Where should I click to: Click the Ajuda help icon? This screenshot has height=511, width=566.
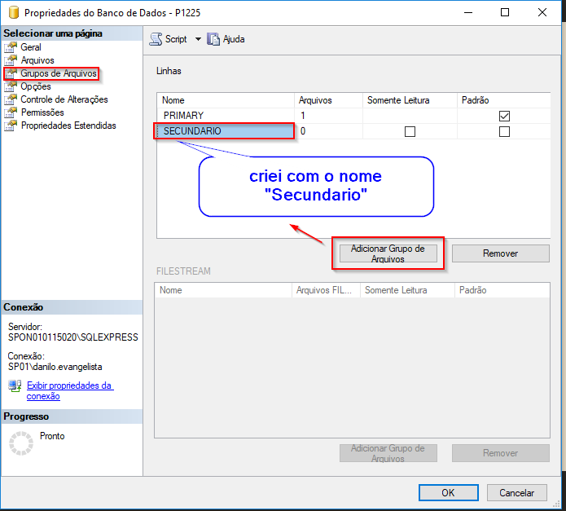pos(213,39)
